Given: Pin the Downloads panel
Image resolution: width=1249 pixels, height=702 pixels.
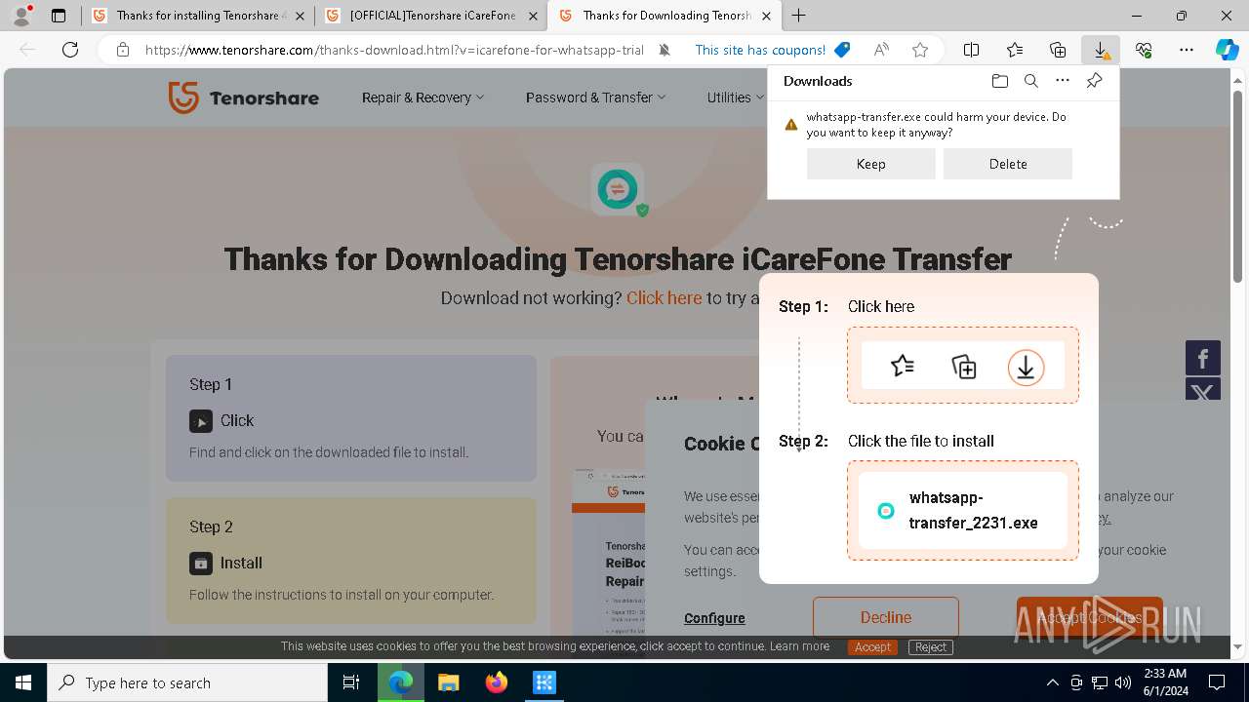Looking at the screenshot, I should coord(1094,81).
